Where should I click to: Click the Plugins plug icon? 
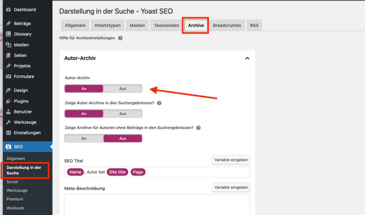(x=9, y=101)
